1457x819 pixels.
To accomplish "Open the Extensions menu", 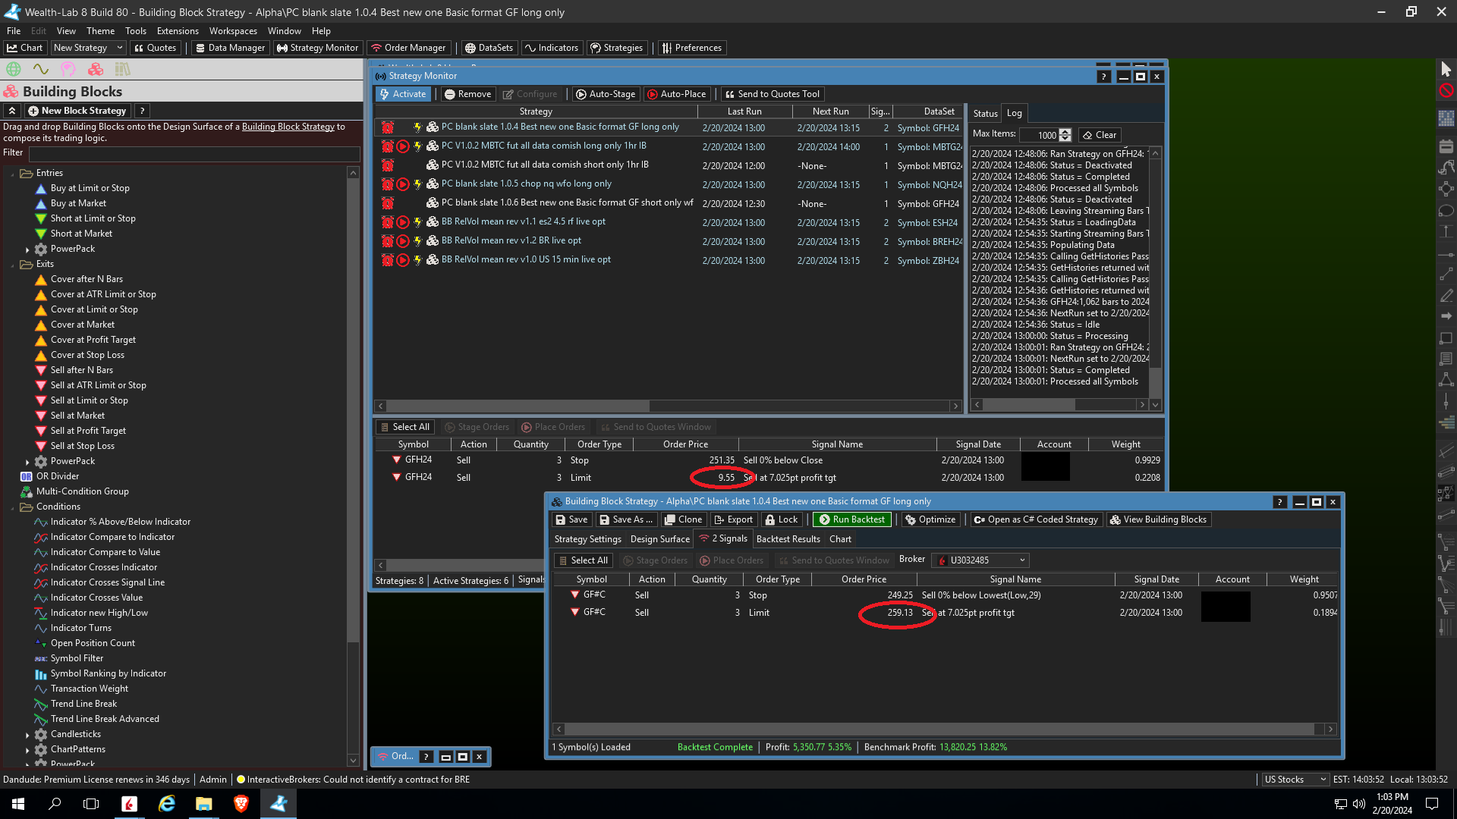I will [x=178, y=31].
